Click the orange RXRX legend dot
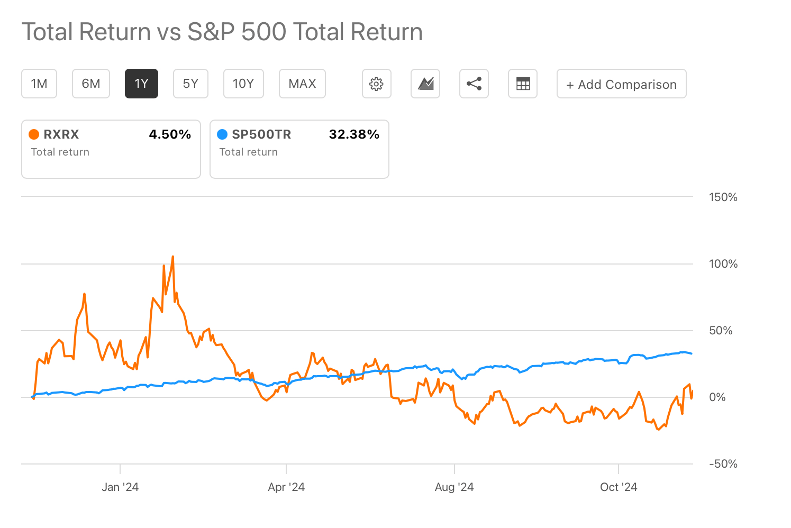 pos(34,134)
